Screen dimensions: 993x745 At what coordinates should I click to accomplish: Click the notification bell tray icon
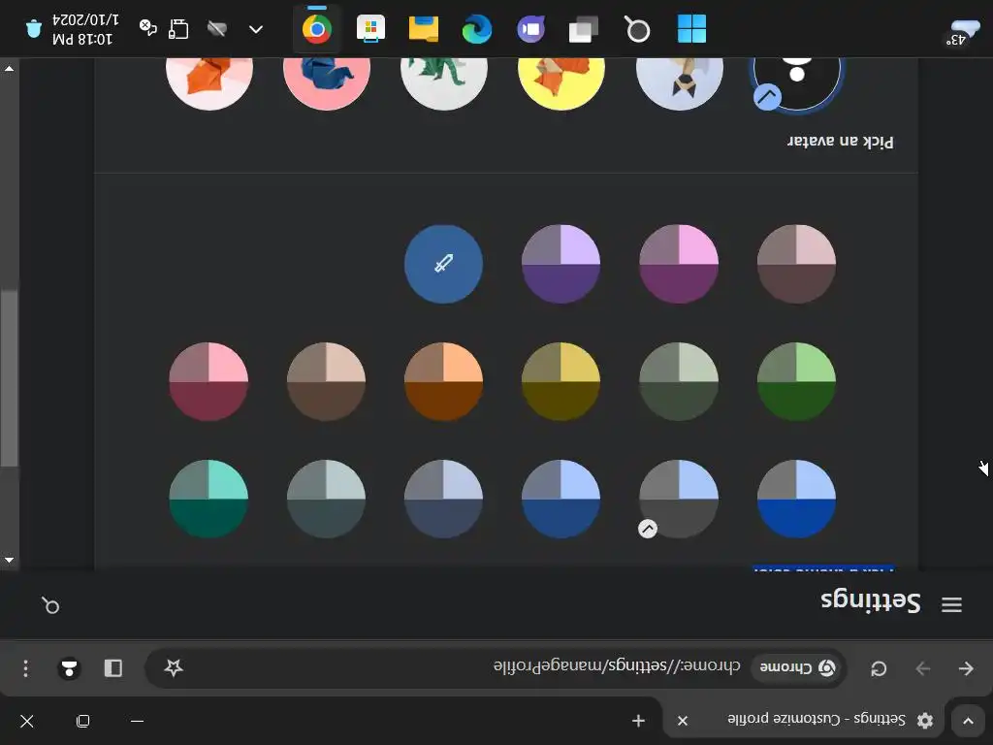pyautogui.click(x=33, y=29)
